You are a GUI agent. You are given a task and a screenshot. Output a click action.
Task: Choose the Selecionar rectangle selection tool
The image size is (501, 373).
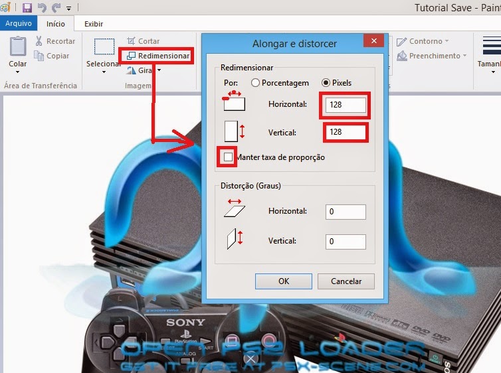pyautogui.click(x=104, y=46)
